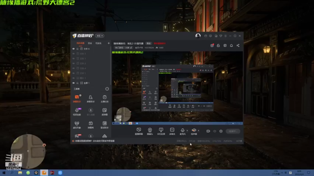Click the padlock icon beside the gift box
Viewport: 314px width, 176px height.
click(x=218, y=45)
